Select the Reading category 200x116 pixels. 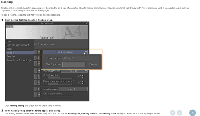pyautogui.click(x=20, y=53)
